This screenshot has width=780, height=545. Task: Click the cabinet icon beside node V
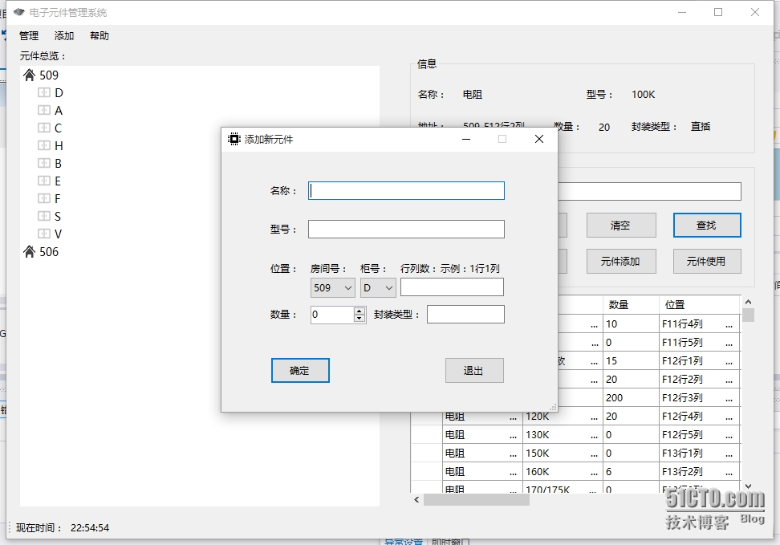[44, 234]
